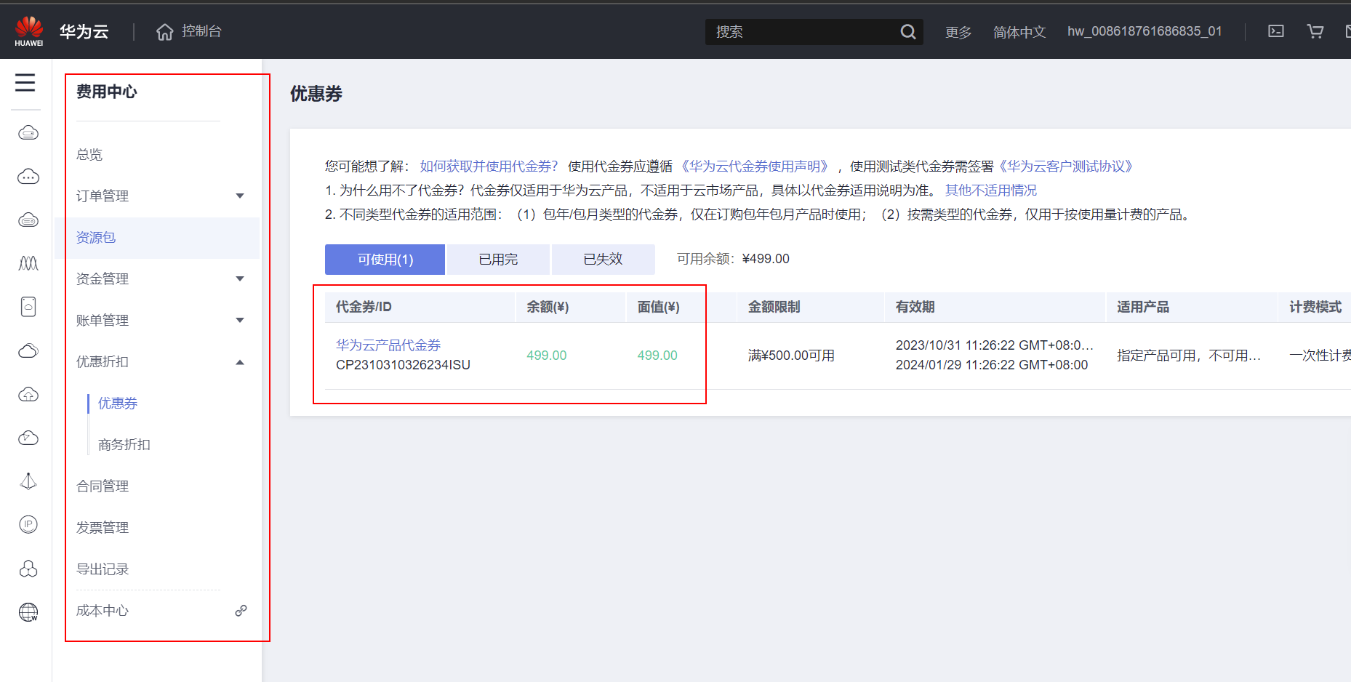The image size is (1351, 682).
Task: Open the 其他不适用情况 link
Action: (x=991, y=190)
